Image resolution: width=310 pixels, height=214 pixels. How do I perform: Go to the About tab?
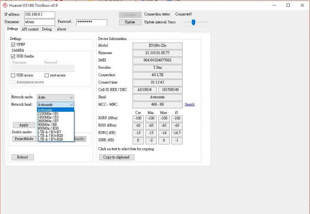coord(61,29)
